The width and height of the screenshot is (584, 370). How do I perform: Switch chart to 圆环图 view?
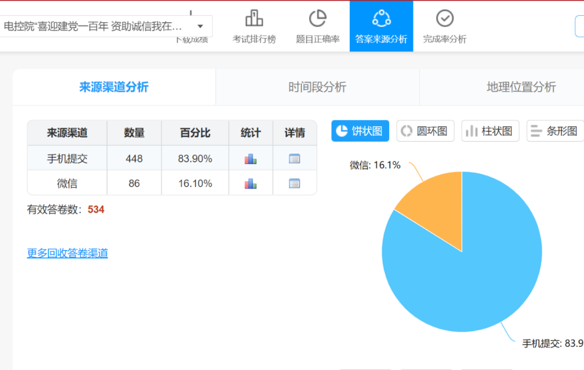(425, 131)
